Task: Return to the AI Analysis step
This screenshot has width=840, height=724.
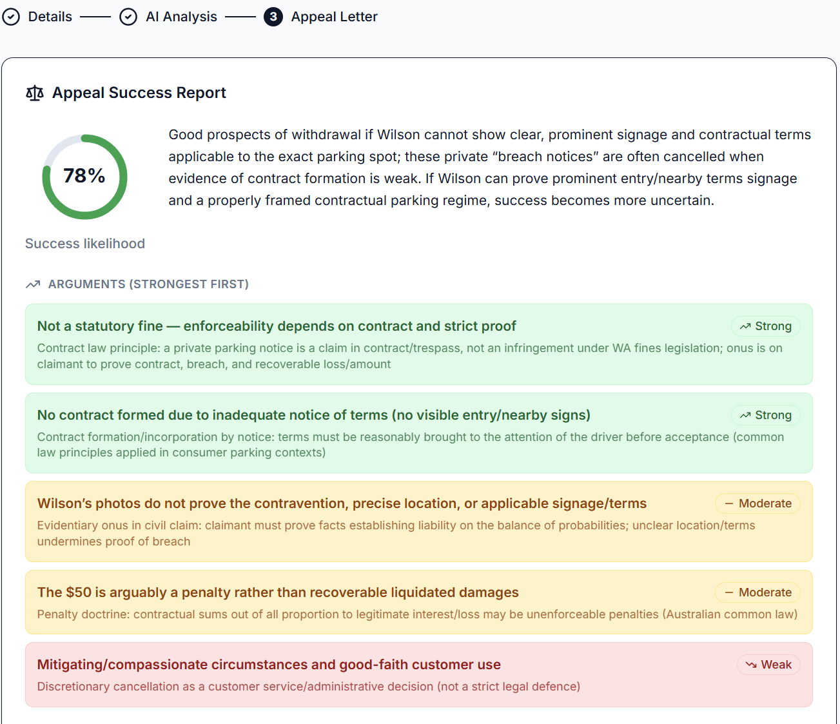Action: [181, 17]
